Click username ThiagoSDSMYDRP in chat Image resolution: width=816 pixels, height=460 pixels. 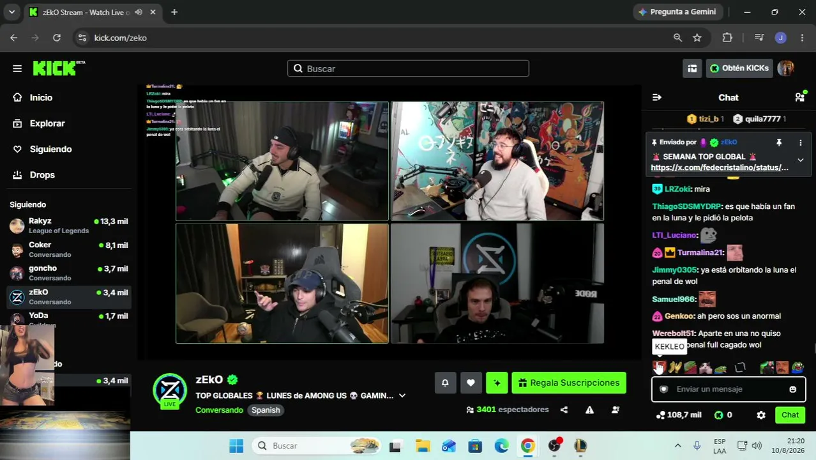tap(686, 206)
